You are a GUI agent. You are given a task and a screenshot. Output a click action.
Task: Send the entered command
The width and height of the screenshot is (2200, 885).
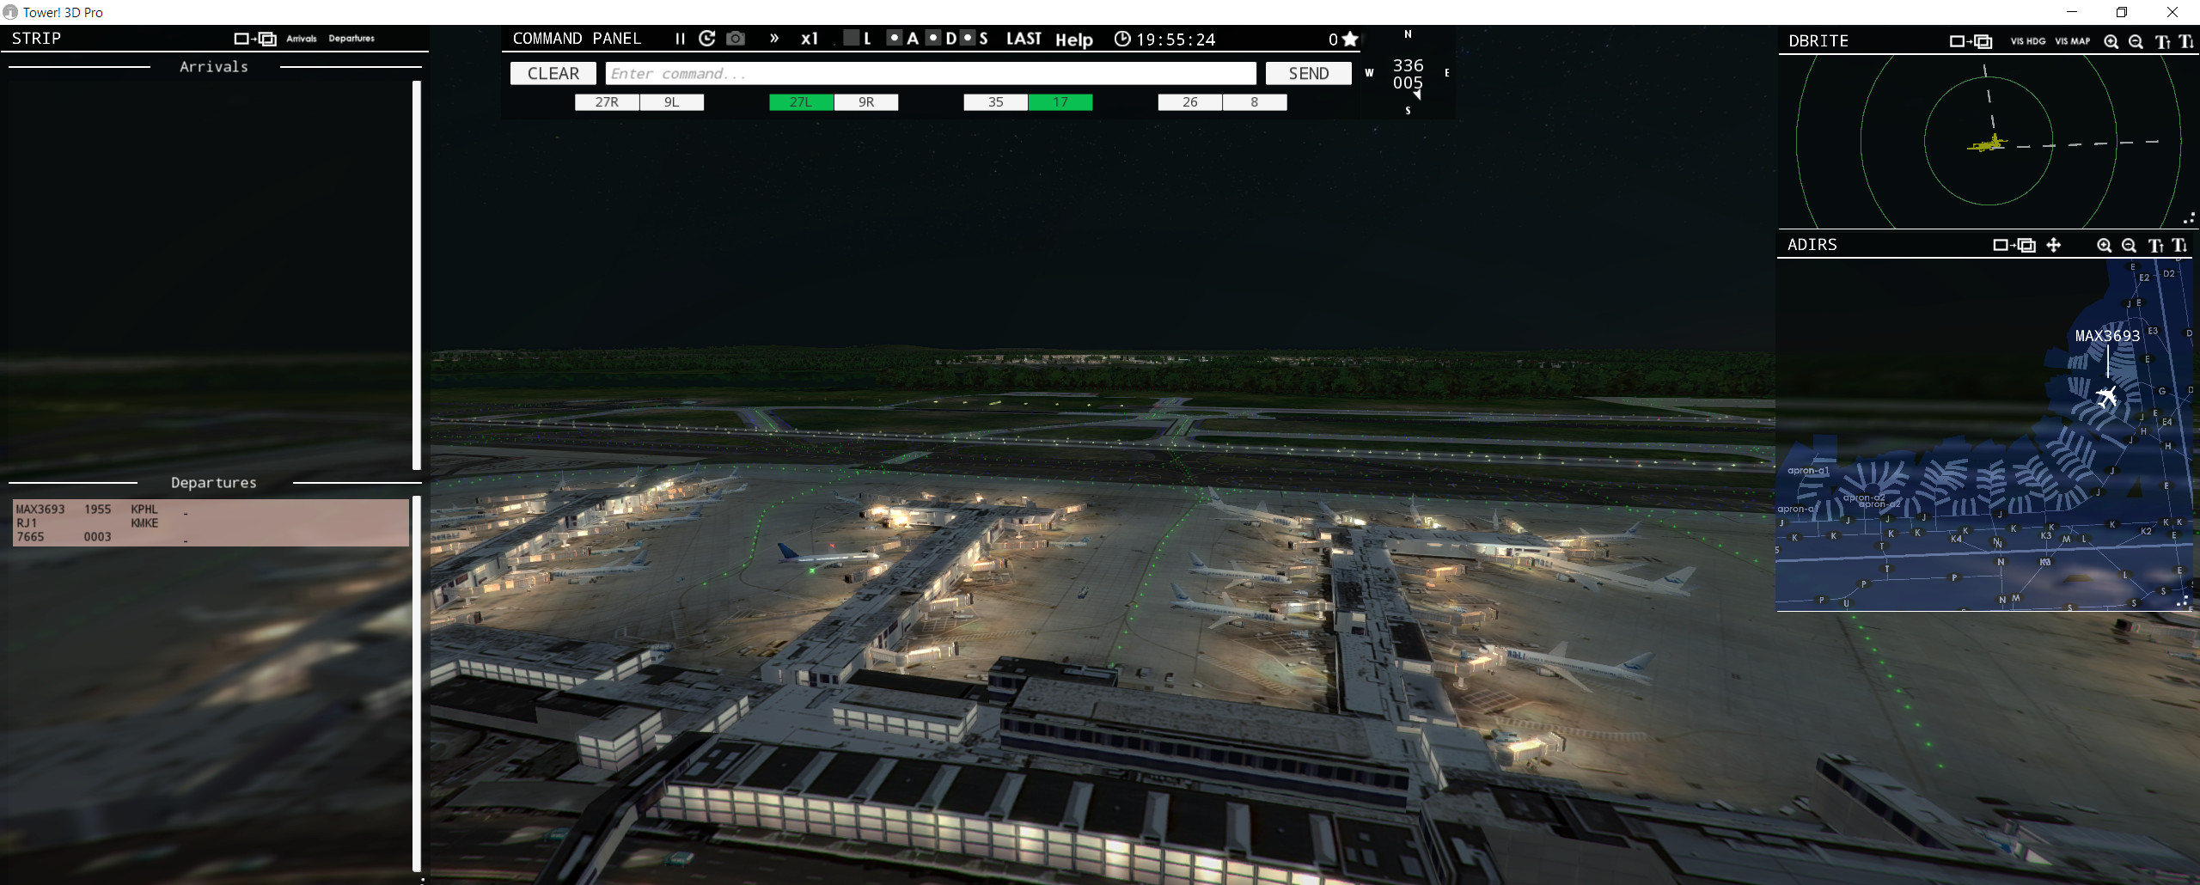point(1308,73)
